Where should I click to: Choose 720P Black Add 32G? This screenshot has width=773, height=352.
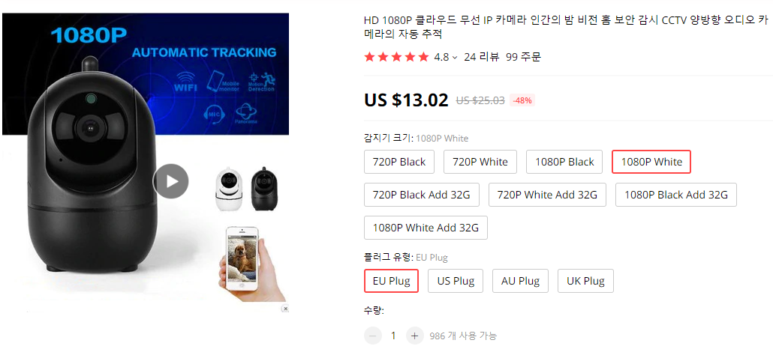[x=422, y=195]
